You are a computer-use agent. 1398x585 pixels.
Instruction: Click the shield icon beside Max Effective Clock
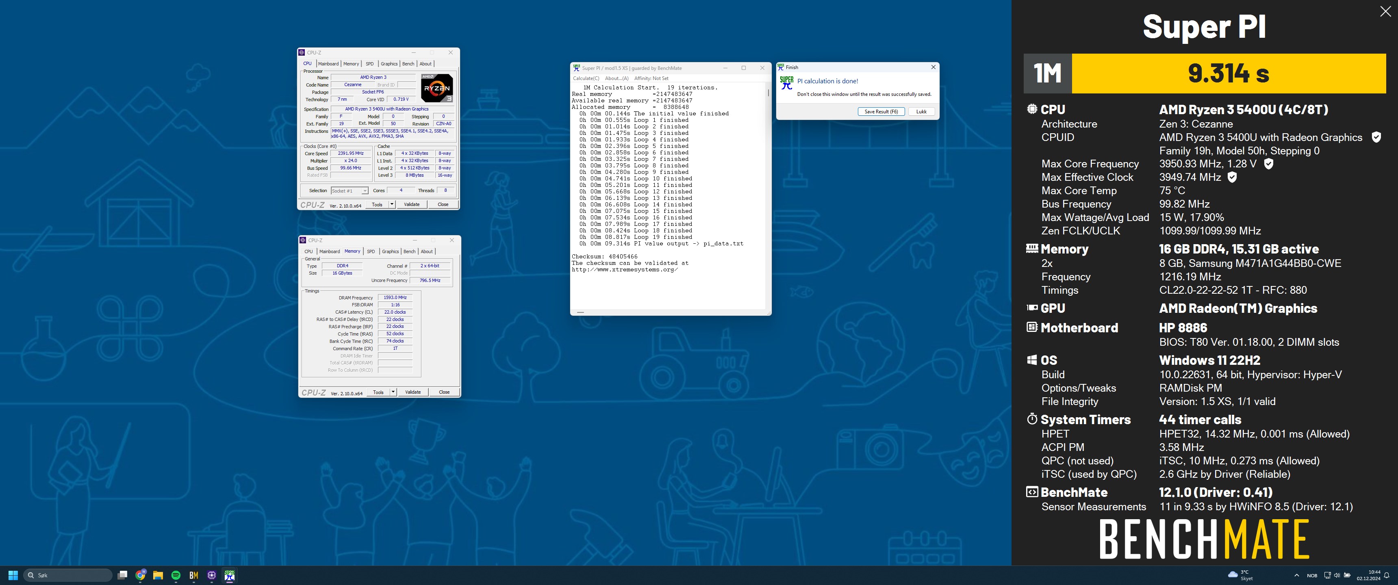pos(1232,178)
